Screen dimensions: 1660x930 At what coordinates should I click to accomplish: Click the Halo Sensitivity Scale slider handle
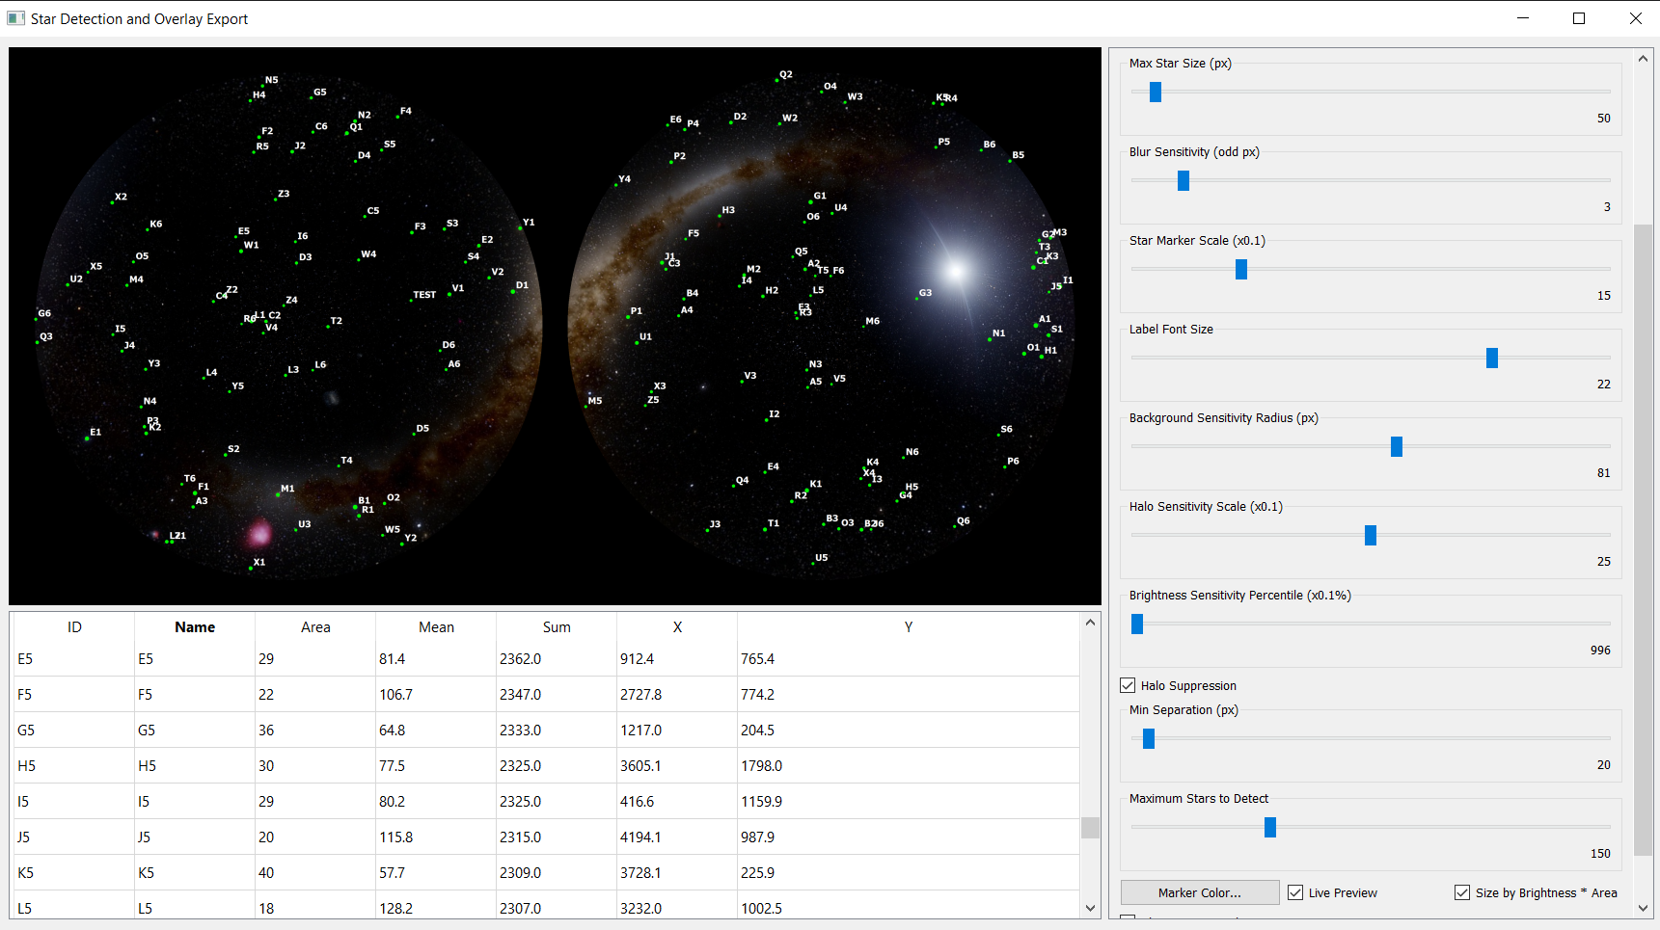1371,535
